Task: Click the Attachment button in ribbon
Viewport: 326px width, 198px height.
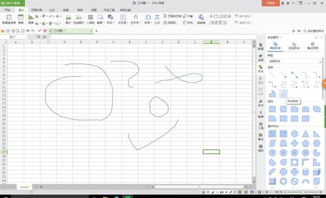Action: tap(188, 22)
